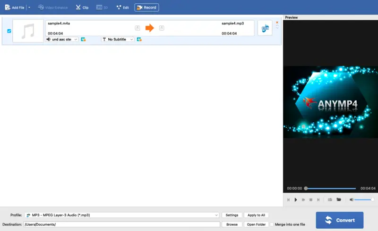Open the Edit effects tool

click(123, 8)
